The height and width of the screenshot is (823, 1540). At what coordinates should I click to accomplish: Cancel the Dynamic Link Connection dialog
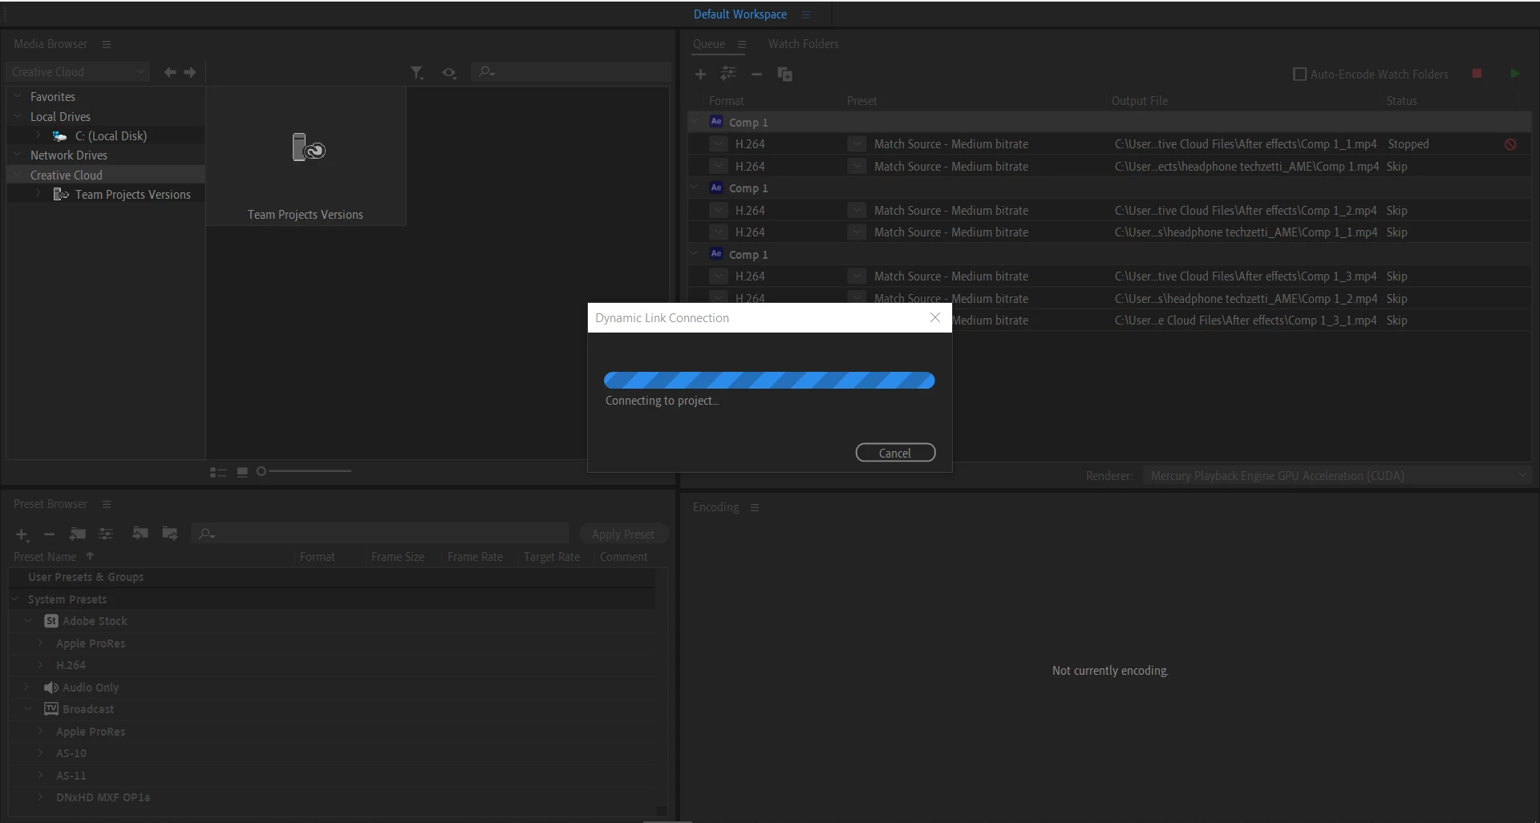[895, 453]
